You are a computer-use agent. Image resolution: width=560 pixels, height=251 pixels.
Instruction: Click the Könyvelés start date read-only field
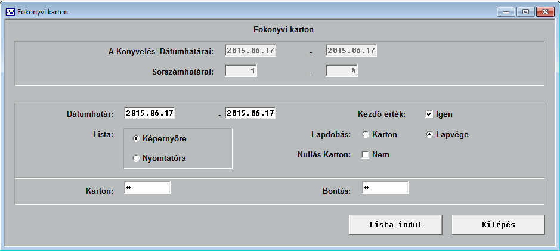coord(250,50)
